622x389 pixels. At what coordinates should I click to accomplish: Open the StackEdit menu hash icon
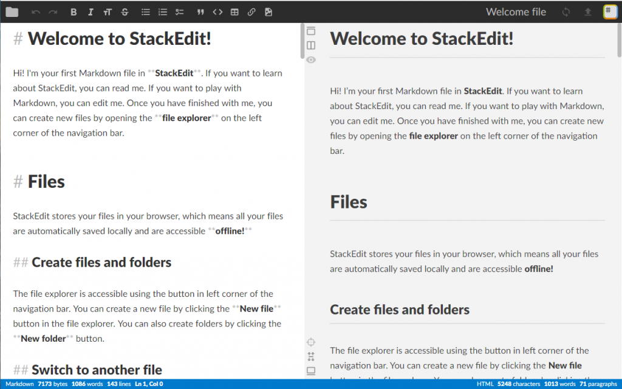coord(610,12)
